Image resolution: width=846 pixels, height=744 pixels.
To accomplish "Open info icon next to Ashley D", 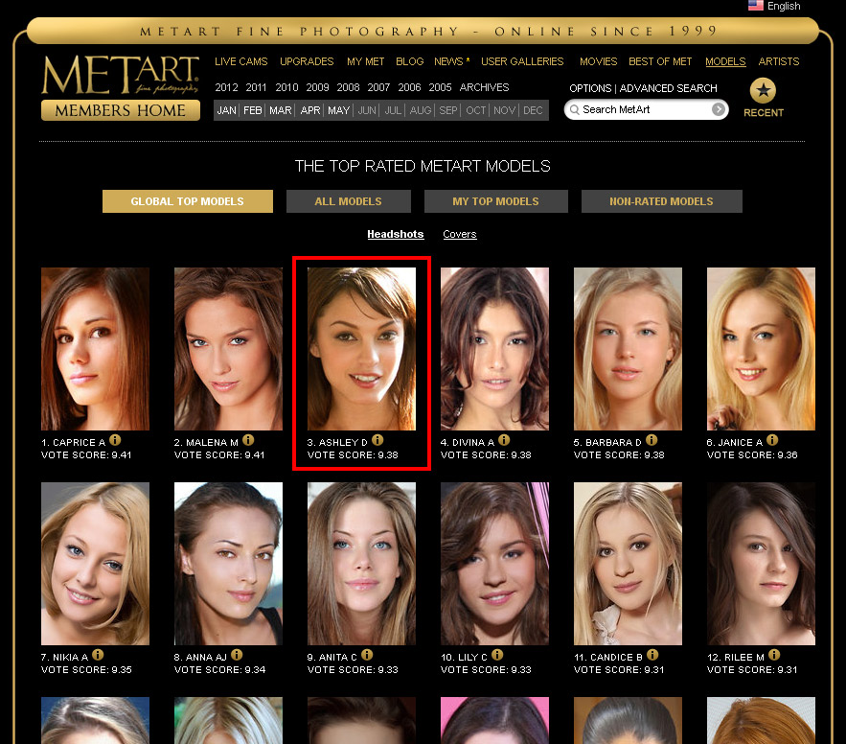I will point(377,440).
